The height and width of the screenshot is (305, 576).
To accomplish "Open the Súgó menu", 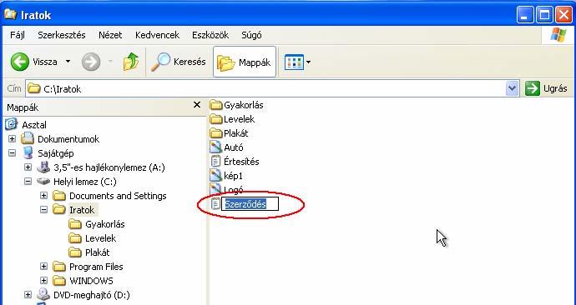I will coord(251,35).
